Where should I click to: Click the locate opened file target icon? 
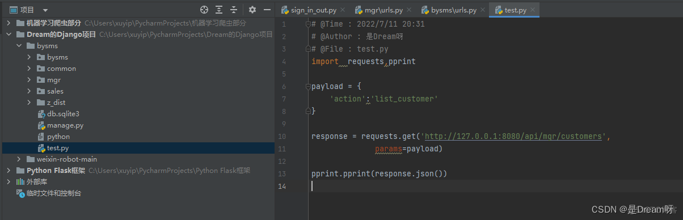click(x=204, y=10)
